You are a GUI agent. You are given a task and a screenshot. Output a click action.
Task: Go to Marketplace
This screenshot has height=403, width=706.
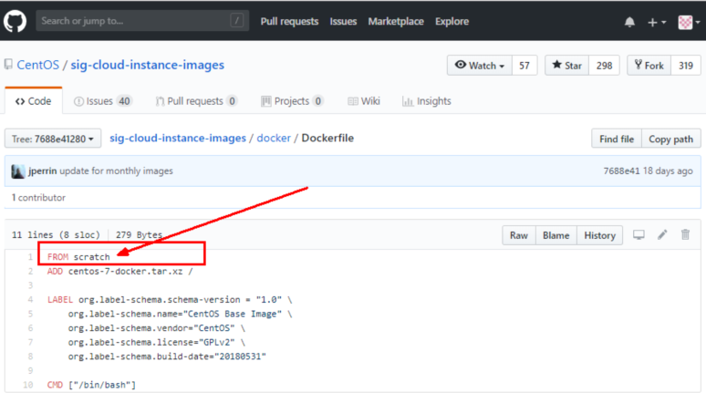click(396, 21)
